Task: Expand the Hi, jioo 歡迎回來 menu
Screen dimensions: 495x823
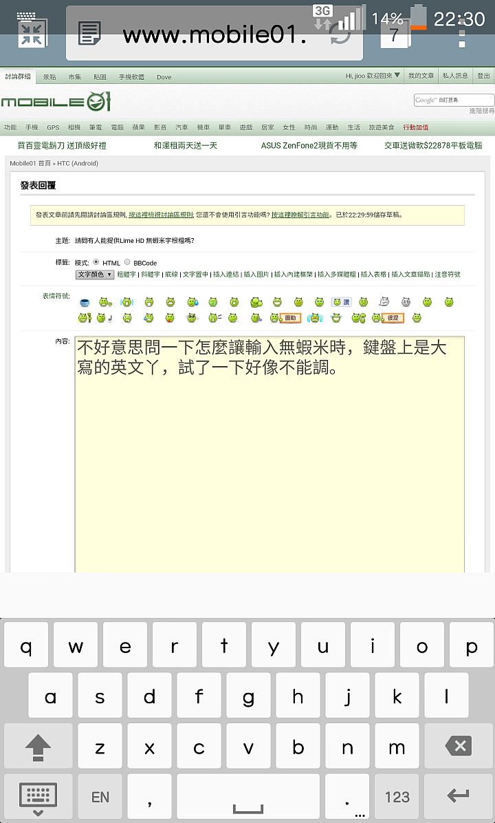Action: [373, 76]
